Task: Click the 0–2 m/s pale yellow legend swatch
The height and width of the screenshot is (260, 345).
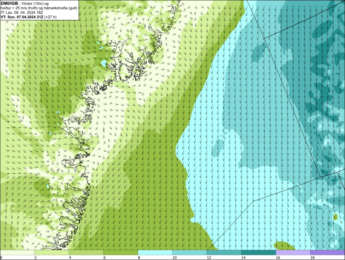Action: click(x=17, y=252)
